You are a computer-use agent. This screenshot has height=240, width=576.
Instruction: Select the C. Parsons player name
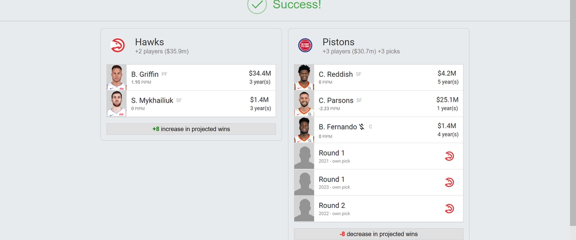[336, 100]
